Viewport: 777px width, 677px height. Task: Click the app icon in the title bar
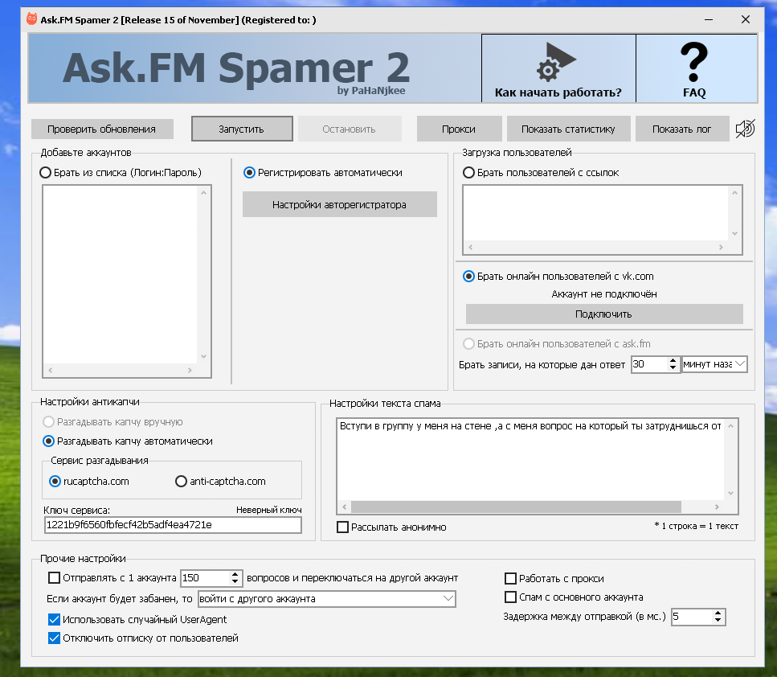tap(32, 19)
